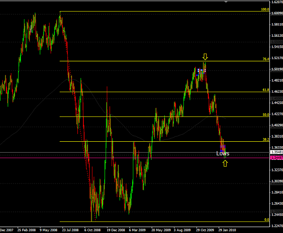Click the 1.54150 price axis value
The image size is (283, 233).
[277, 47]
